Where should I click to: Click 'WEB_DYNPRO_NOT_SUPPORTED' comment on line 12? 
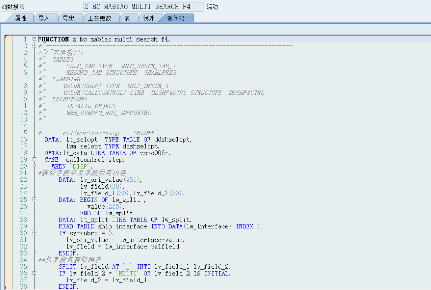[x=109, y=113]
